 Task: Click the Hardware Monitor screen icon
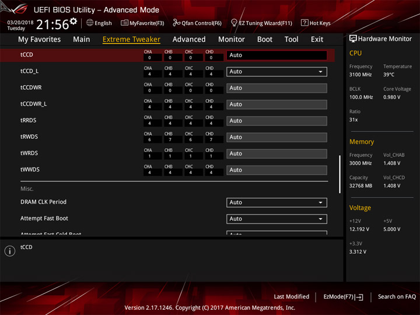(x=353, y=39)
